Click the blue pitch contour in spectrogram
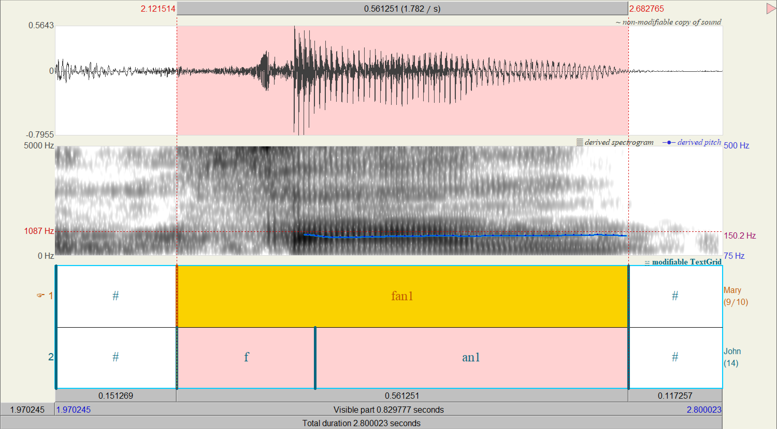This screenshot has height=429, width=777. point(452,236)
